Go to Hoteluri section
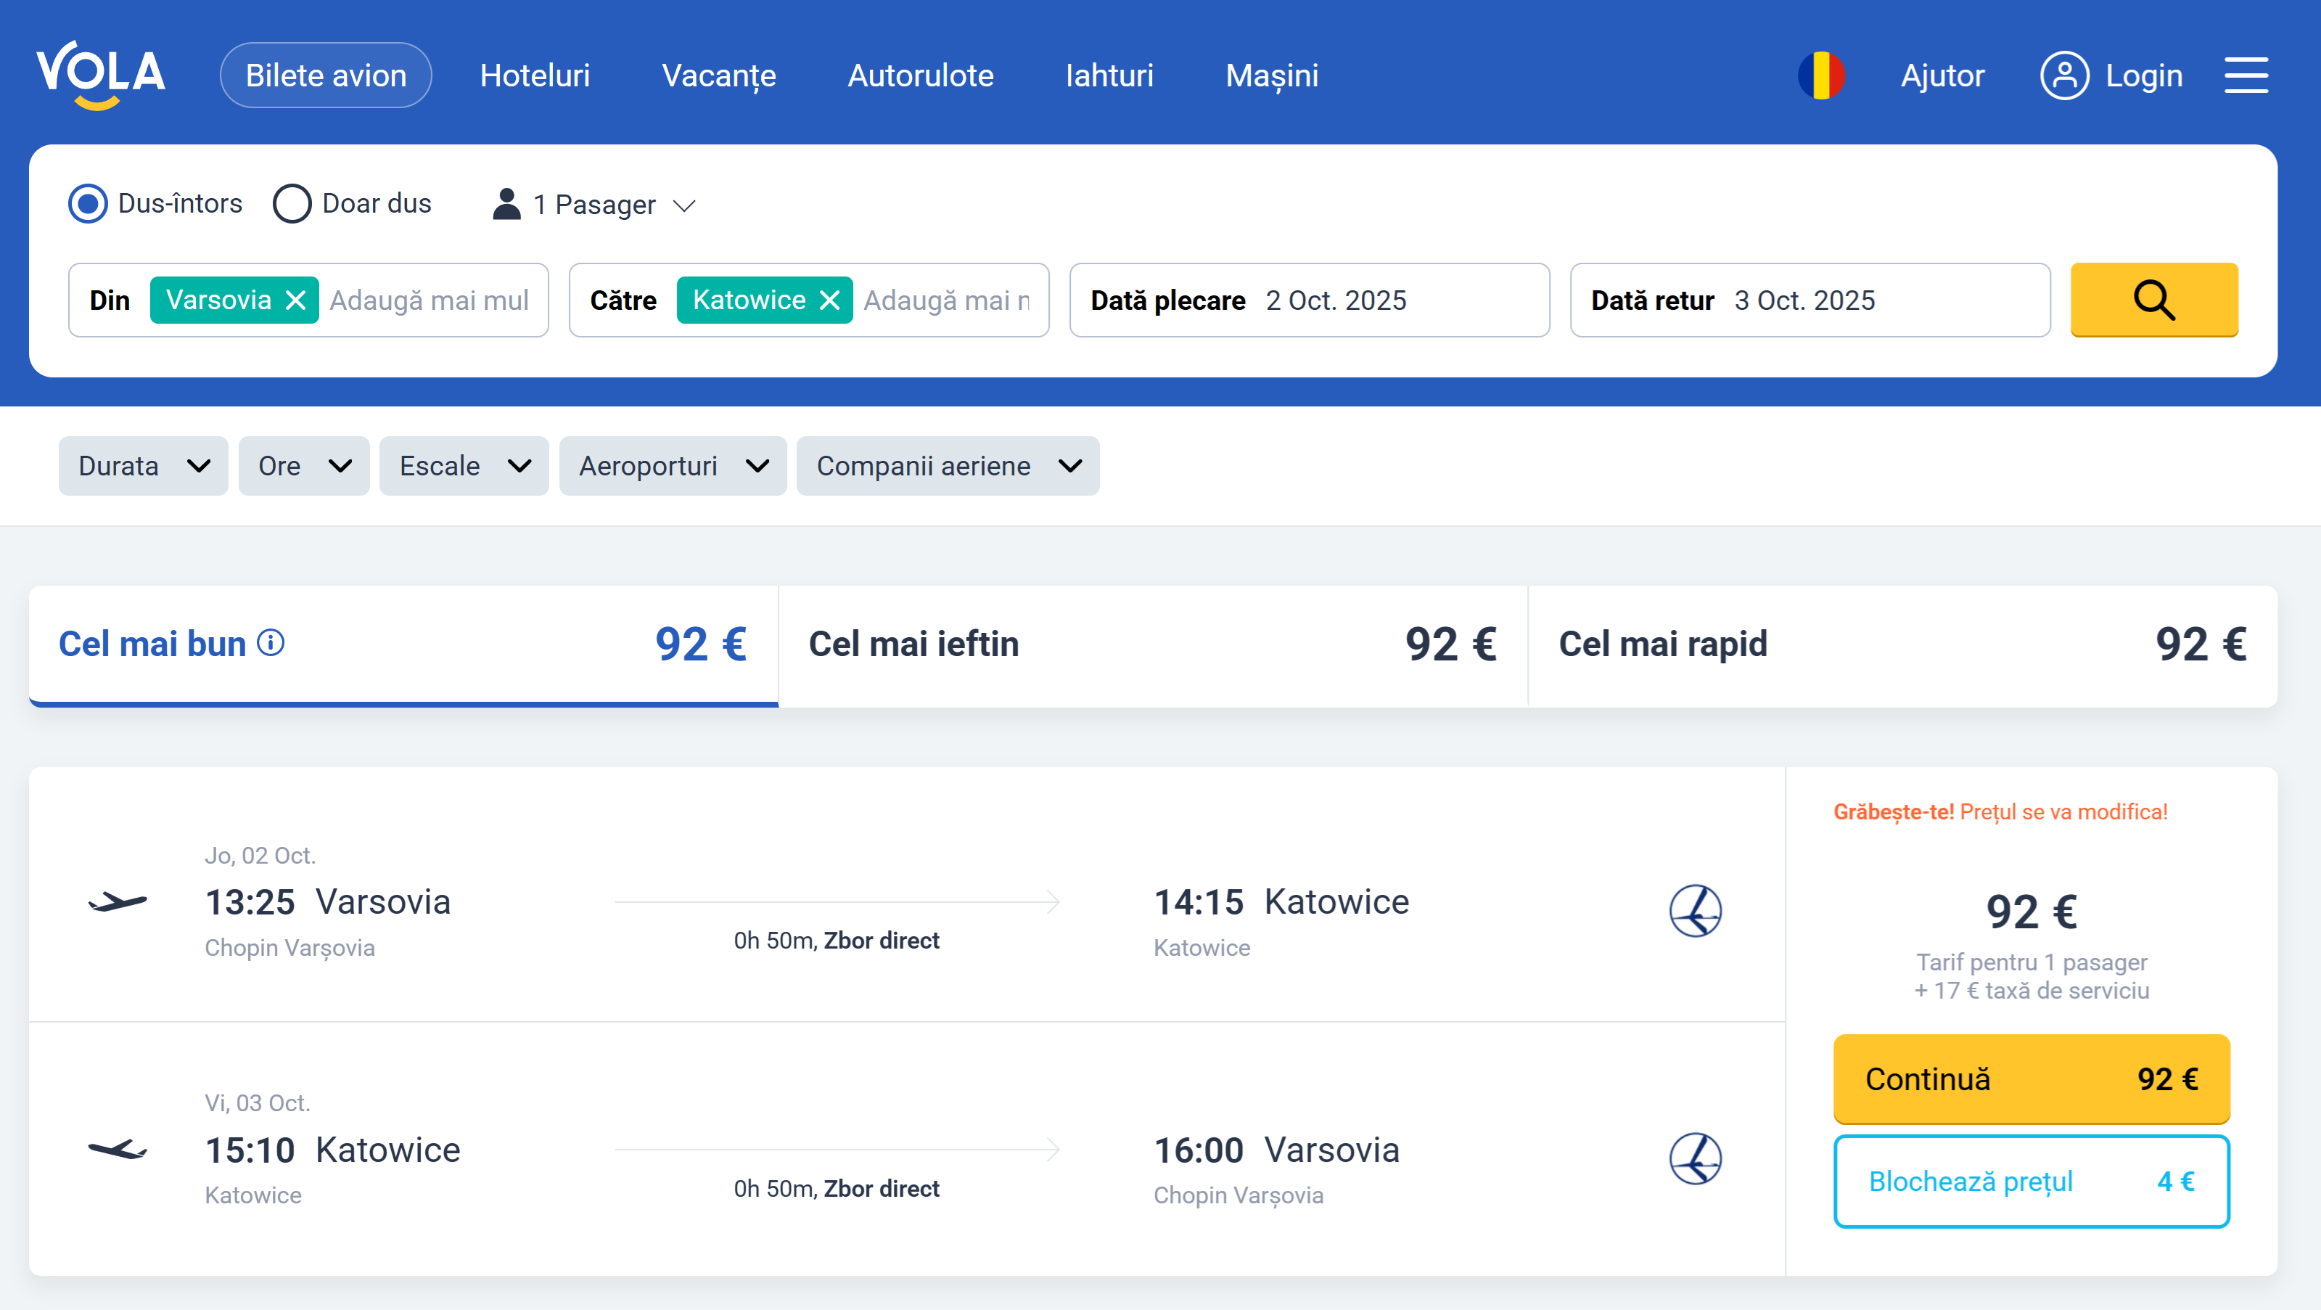 coord(534,75)
